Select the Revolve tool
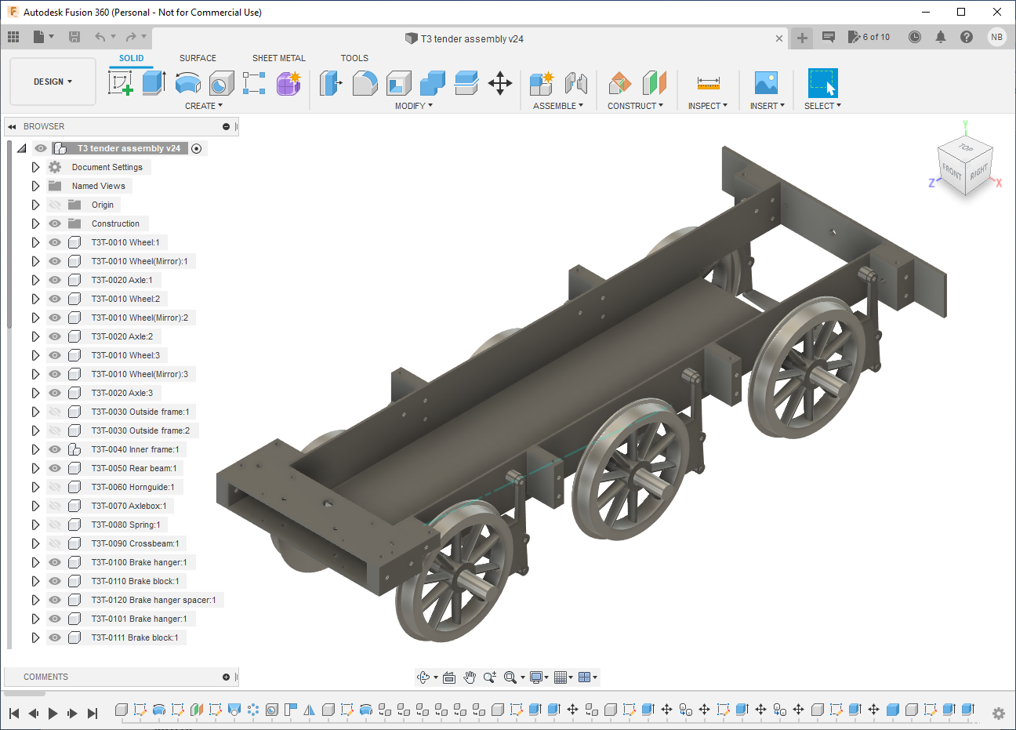1016x730 pixels. click(x=187, y=83)
